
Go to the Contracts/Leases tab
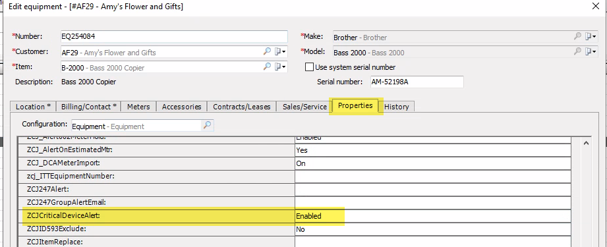coord(242,107)
